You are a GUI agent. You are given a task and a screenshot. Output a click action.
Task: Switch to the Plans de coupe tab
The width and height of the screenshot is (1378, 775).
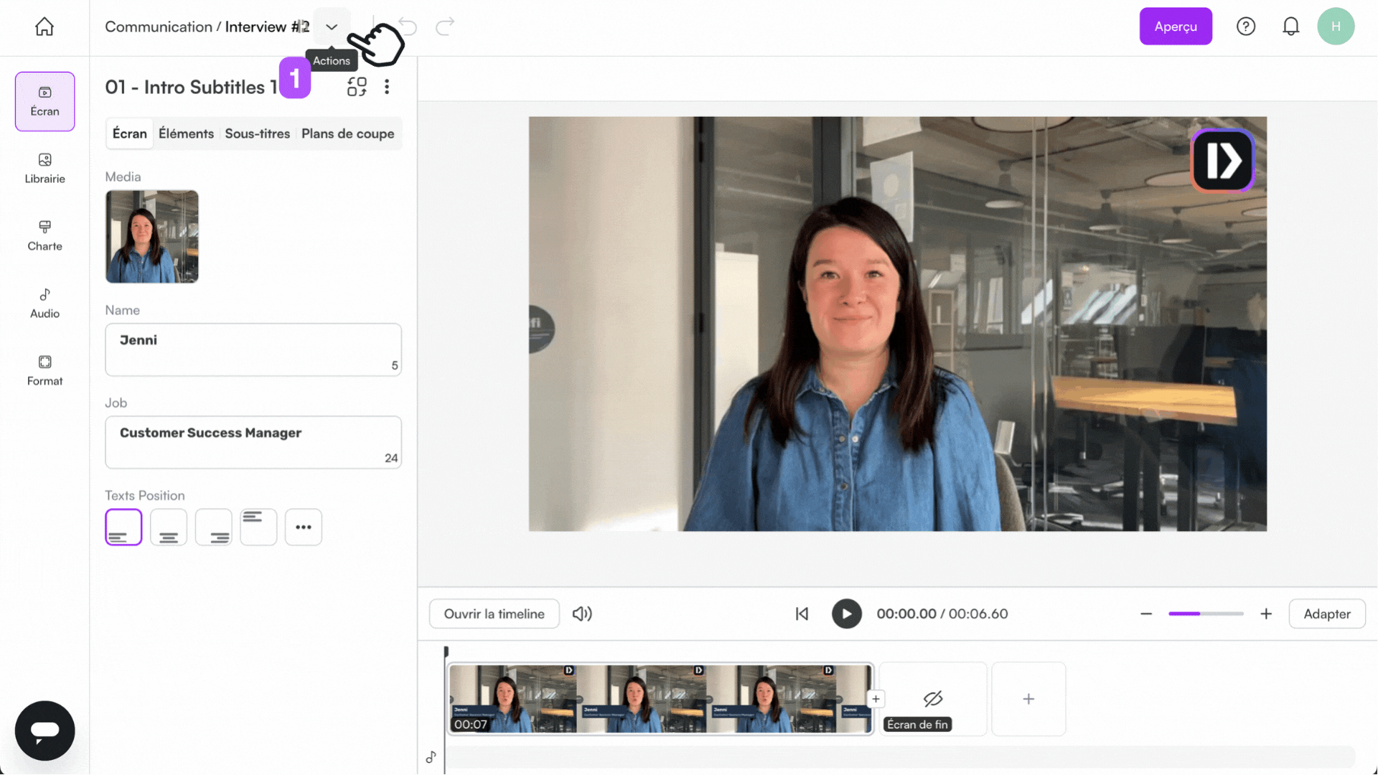pyautogui.click(x=347, y=133)
